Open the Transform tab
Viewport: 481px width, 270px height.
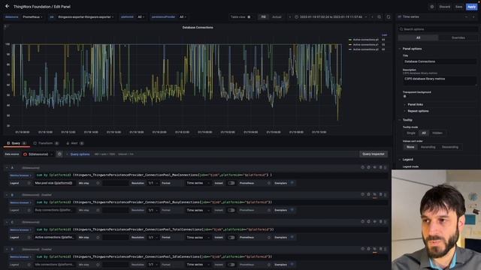pos(46,143)
